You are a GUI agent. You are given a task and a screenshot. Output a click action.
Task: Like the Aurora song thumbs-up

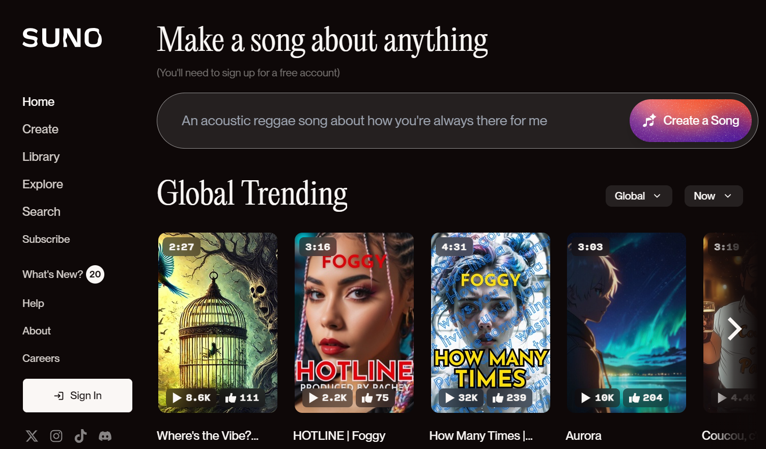pyautogui.click(x=645, y=398)
